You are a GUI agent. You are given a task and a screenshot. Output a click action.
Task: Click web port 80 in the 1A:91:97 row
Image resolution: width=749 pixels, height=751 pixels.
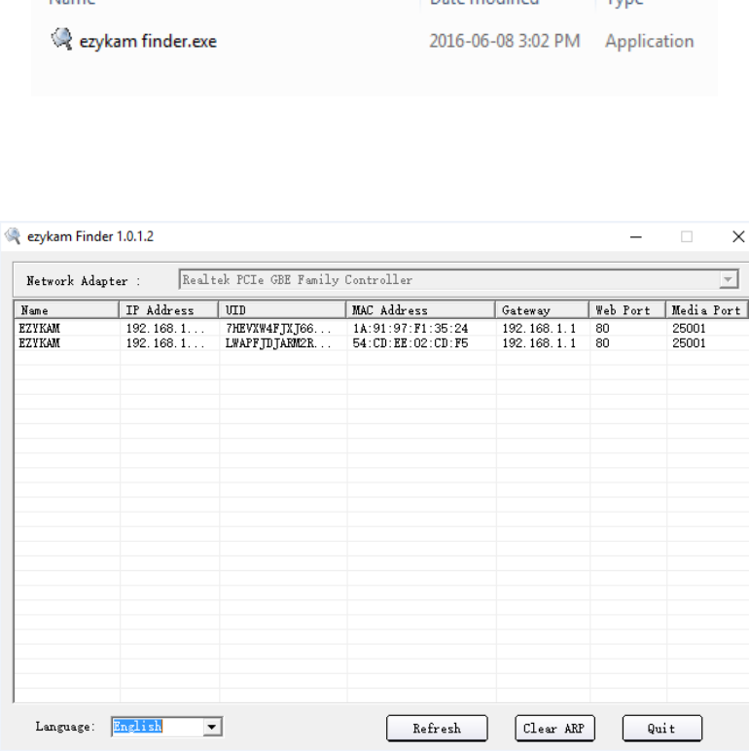[602, 329]
